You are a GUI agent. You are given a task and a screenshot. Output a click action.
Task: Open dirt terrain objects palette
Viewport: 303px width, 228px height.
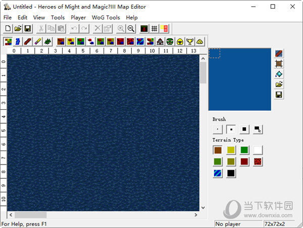point(61,41)
